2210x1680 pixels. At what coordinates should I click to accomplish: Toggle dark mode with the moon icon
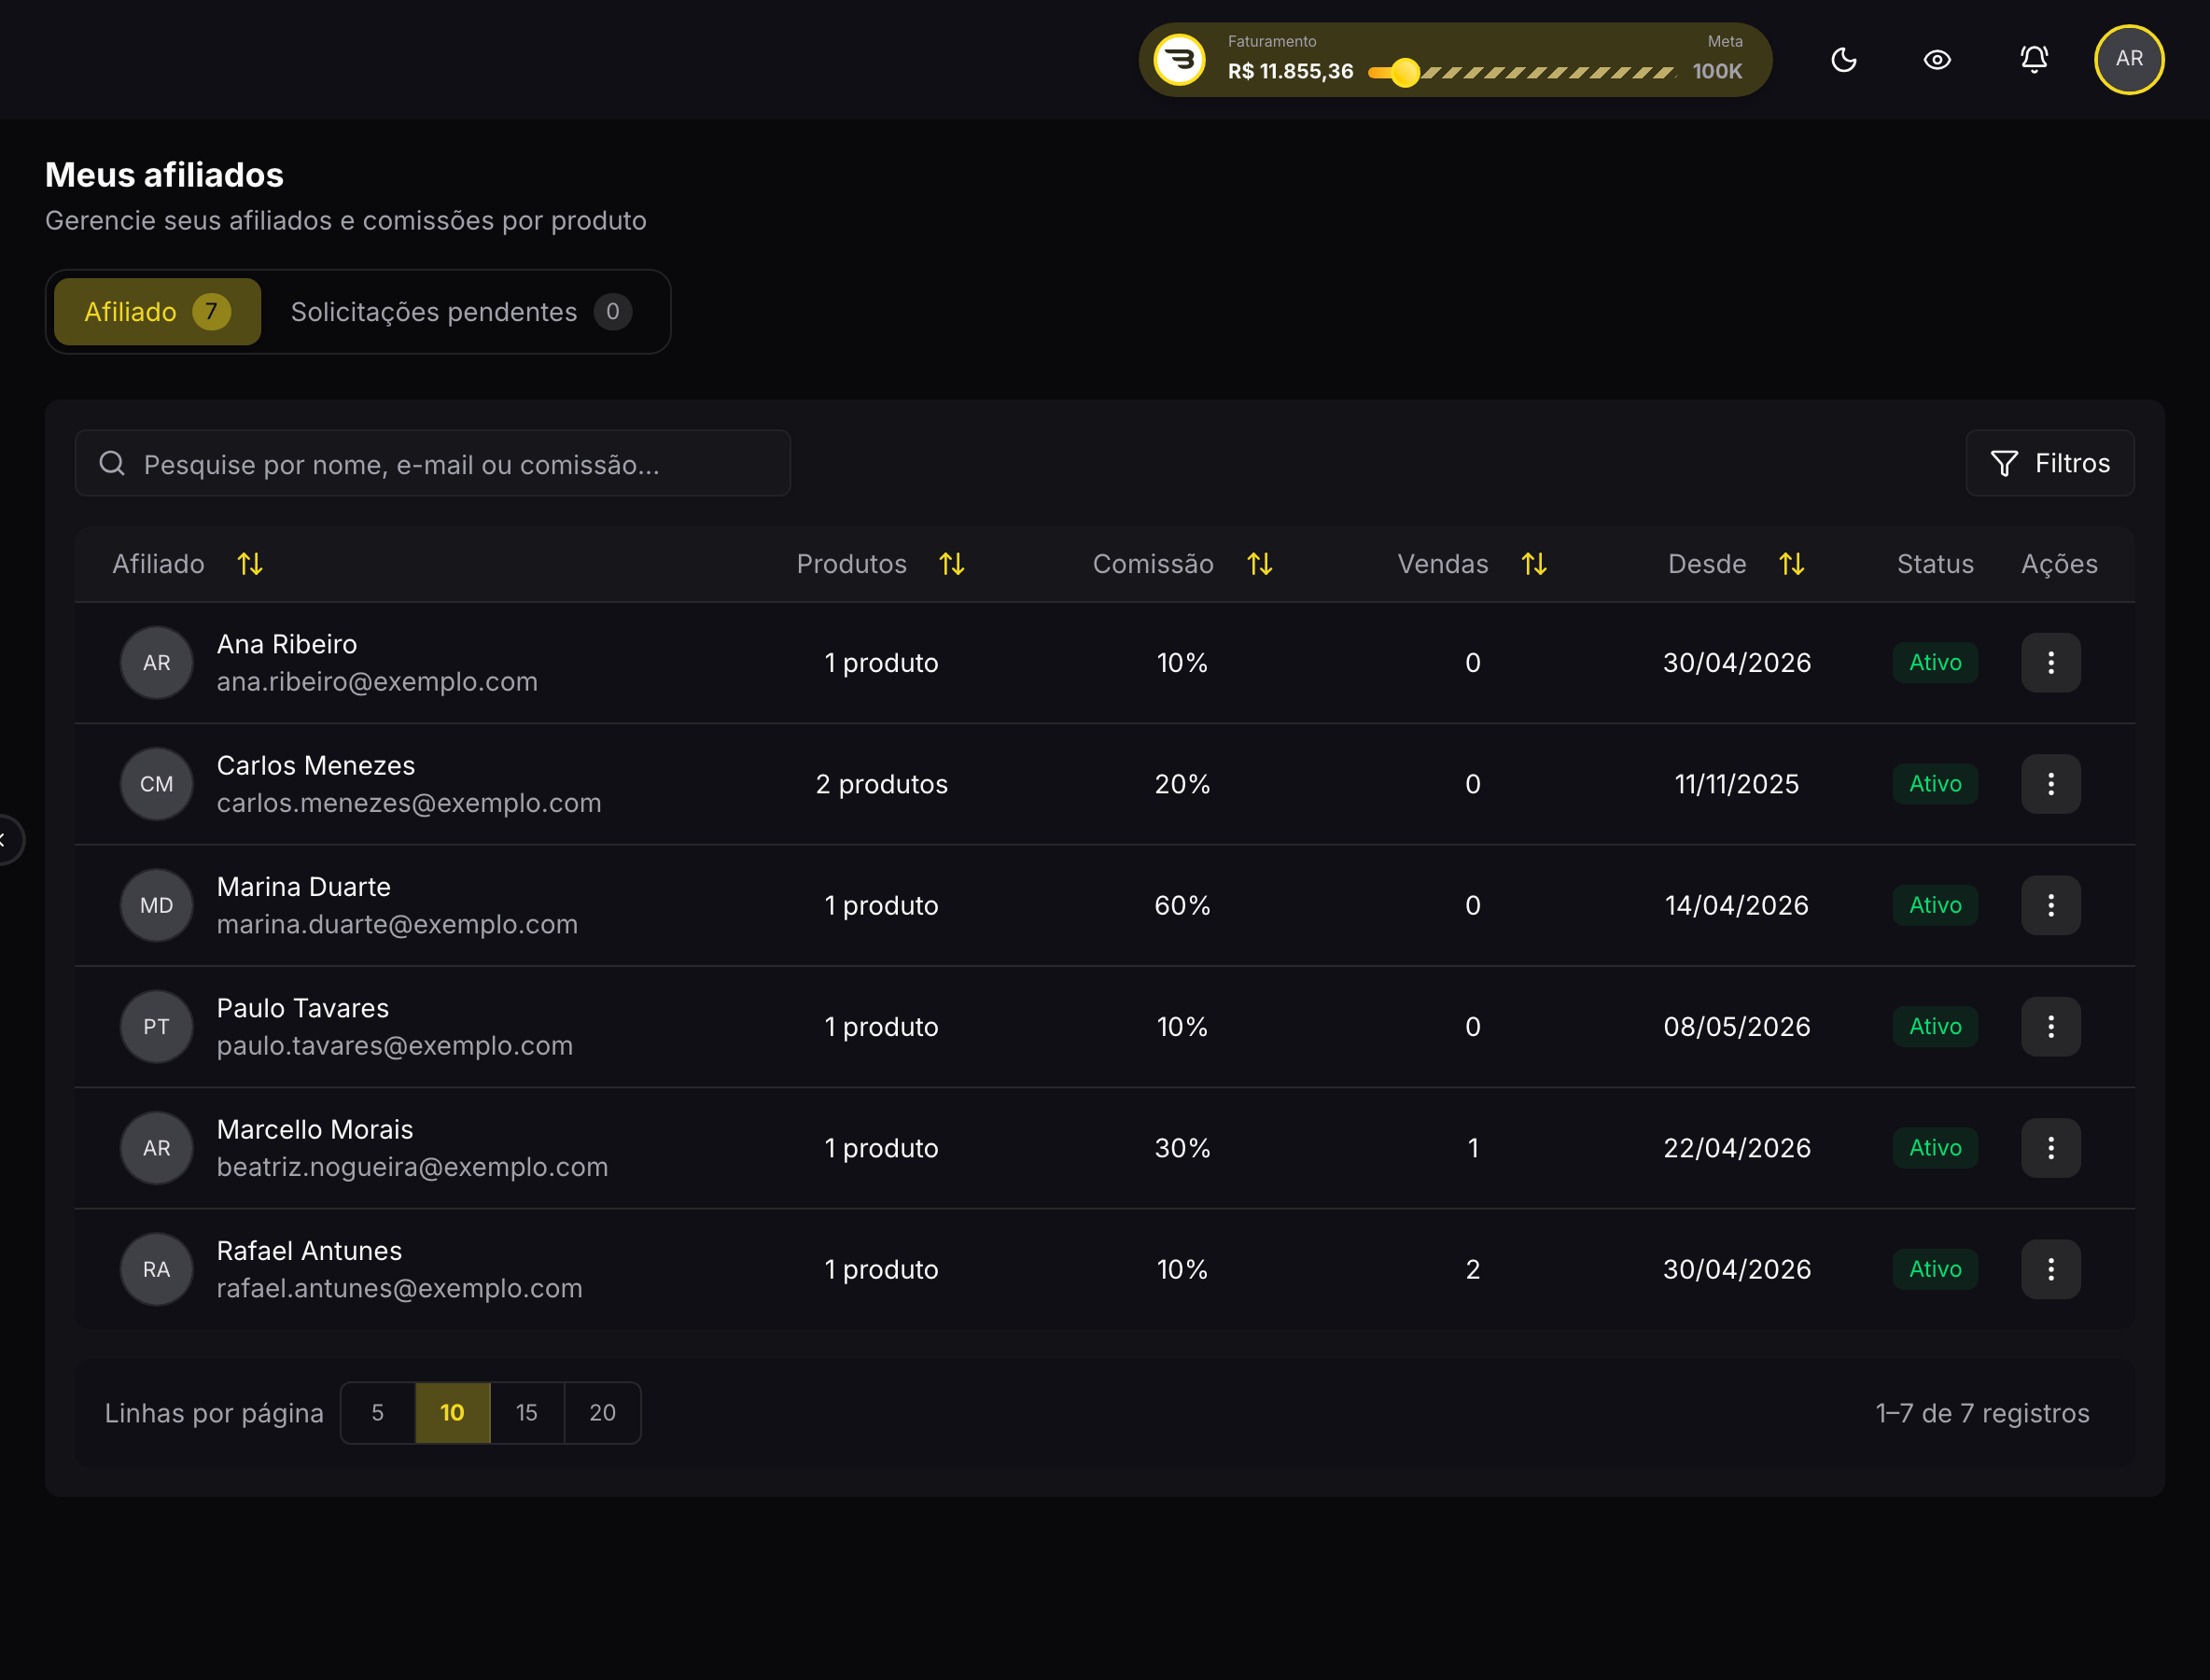pos(1843,60)
